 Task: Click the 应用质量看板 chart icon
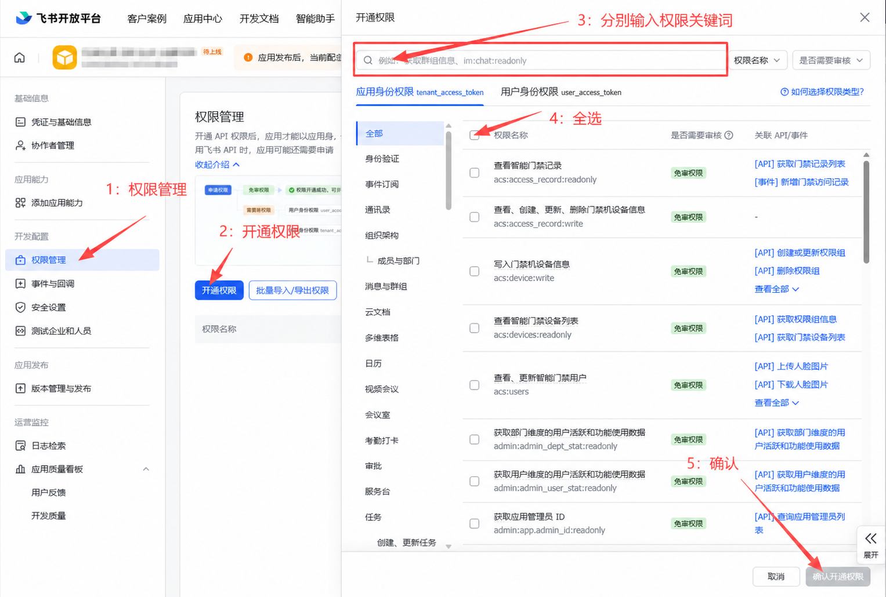point(20,469)
